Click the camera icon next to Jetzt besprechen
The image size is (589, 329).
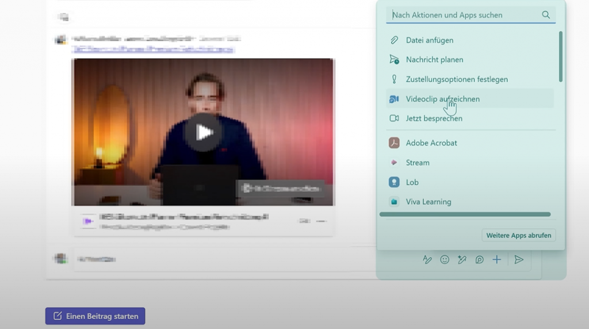coord(393,118)
